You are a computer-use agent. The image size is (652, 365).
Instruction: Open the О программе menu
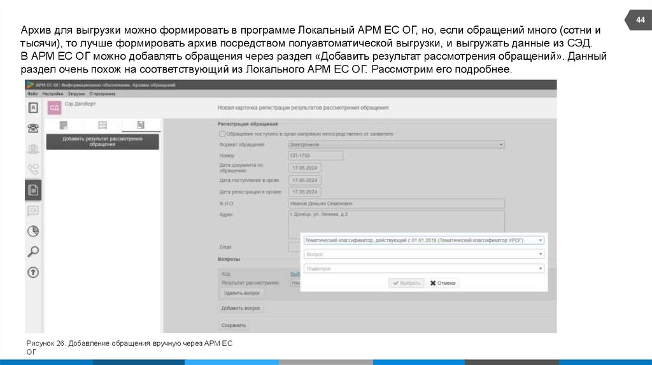[x=103, y=94]
